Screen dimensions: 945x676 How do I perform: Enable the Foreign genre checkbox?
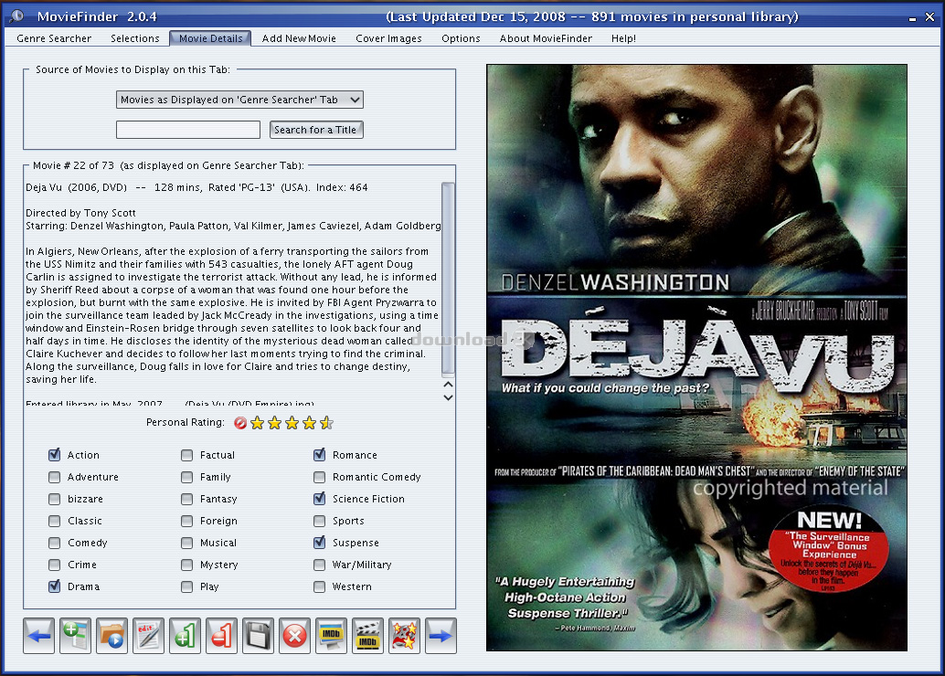[x=186, y=521]
